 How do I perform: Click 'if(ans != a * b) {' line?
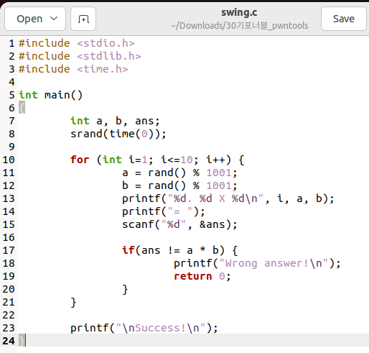click(x=179, y=250)
